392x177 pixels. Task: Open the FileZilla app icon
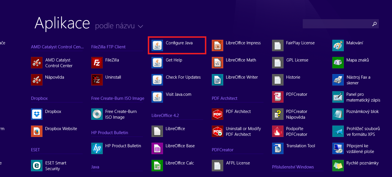[97, 63]
